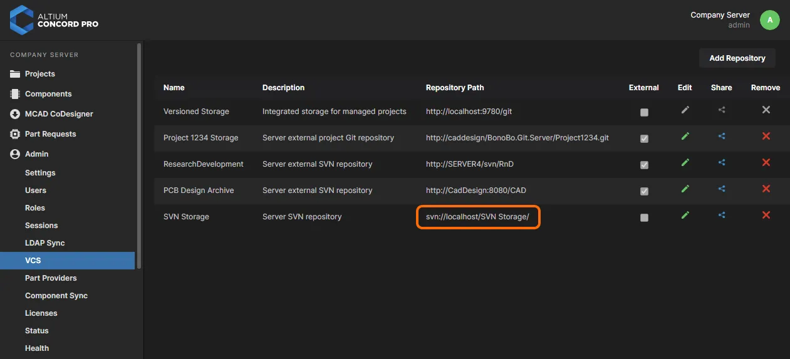Viewport: 790px width, 359px height.
Task: Open the admin user avatar
Action: click(x=770, y=20)
